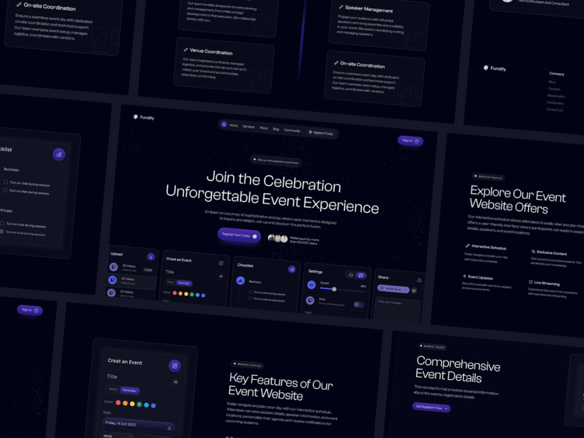Click the Step an unforgettable experience badge
Viewport: 584px width, 438px height.
276,161
